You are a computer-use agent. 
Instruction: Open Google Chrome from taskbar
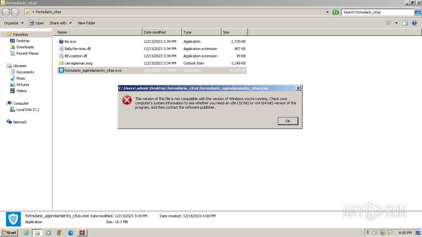click(x=60, y=233)
